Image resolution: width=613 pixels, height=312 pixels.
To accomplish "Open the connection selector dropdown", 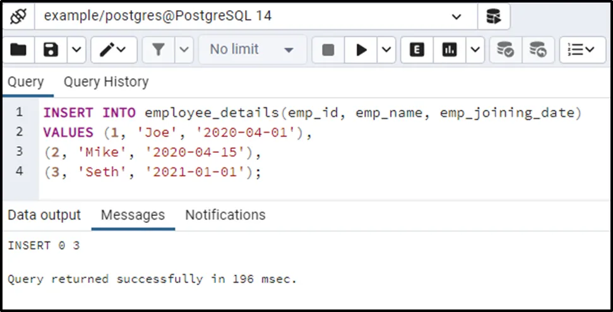I will tap(456, 16).
